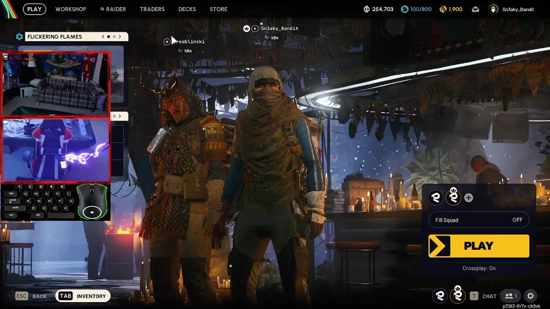Open the friends list showing 1
Image resolution: width=550 pixels, height=309 pixels.
[x=511, y=296]
